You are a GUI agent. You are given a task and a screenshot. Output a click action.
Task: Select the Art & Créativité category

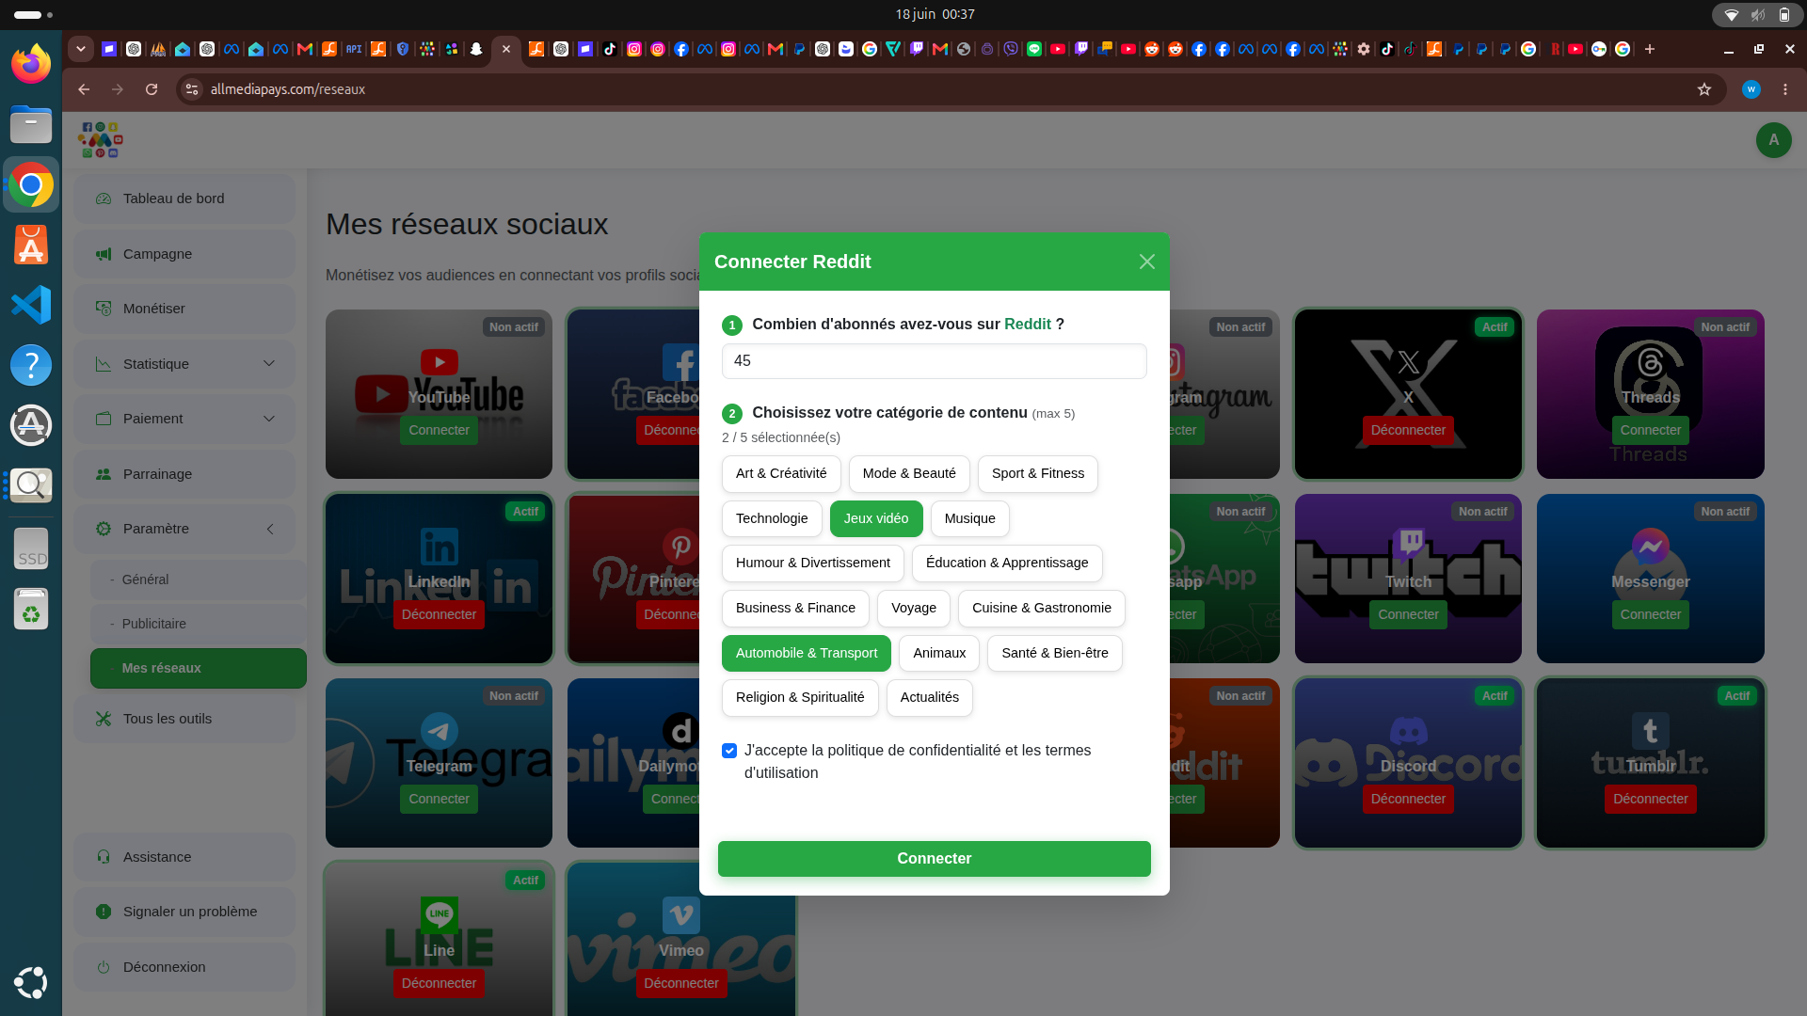tap(781, 474)
